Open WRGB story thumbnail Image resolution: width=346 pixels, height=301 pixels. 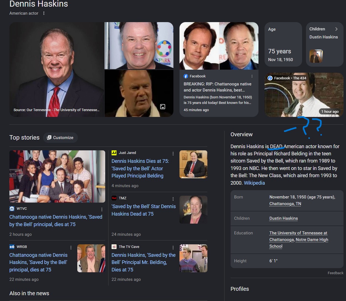91,258
